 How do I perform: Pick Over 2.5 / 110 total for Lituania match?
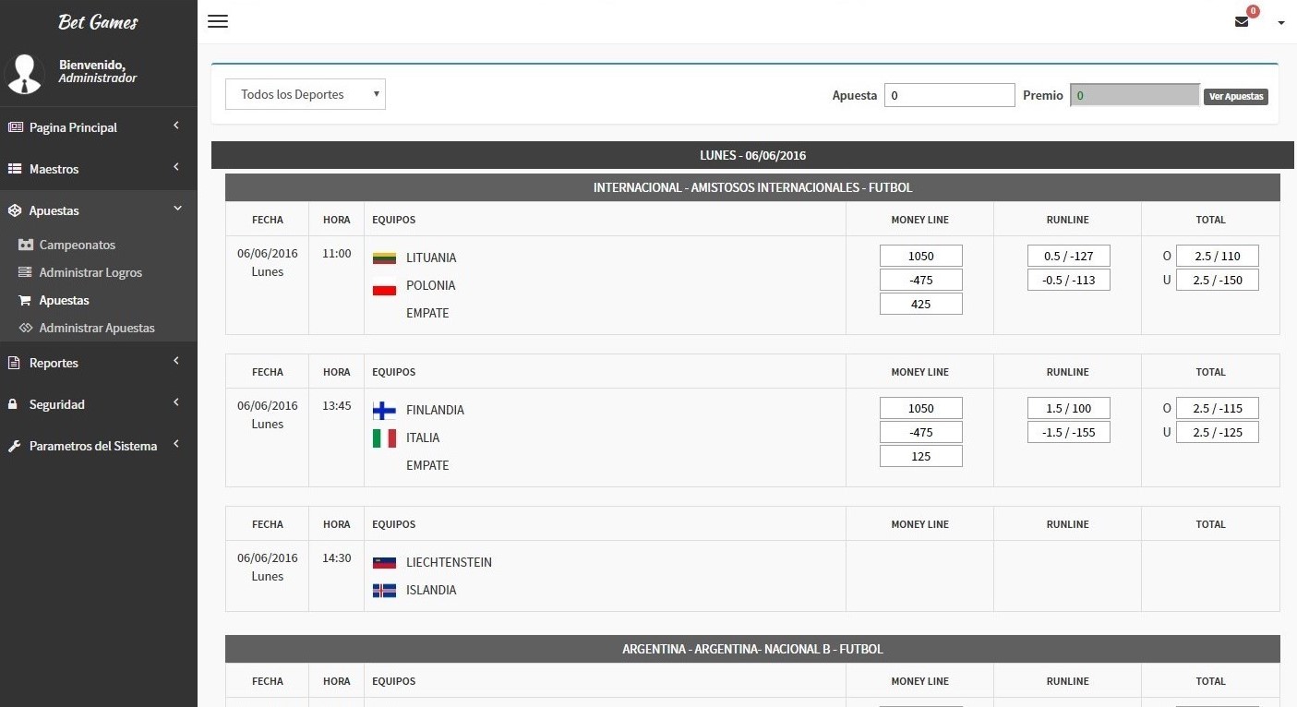pos(1217,257)
